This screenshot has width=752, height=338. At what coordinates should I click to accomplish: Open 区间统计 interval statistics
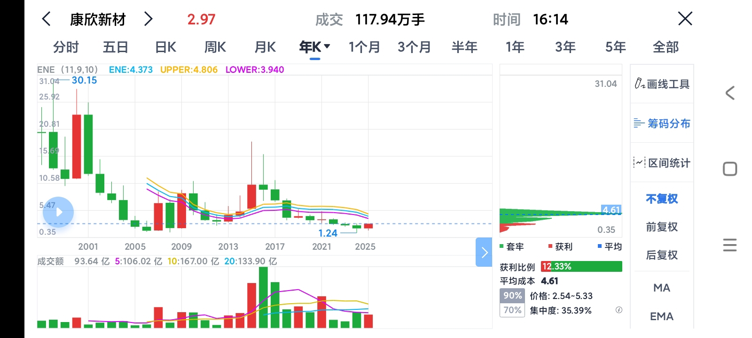(662, 163)
